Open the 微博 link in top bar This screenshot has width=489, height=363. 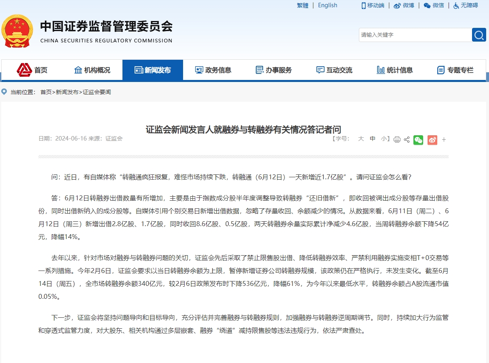[404, 5]
